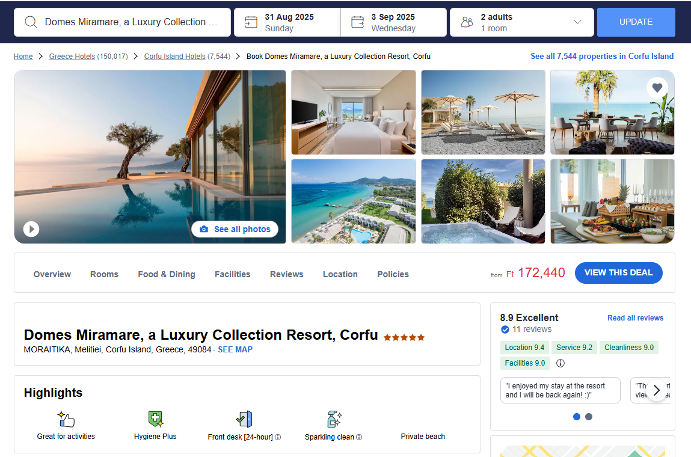
Task: Click info icon next to Sparkling clean
Action: [x=359, y=437]
